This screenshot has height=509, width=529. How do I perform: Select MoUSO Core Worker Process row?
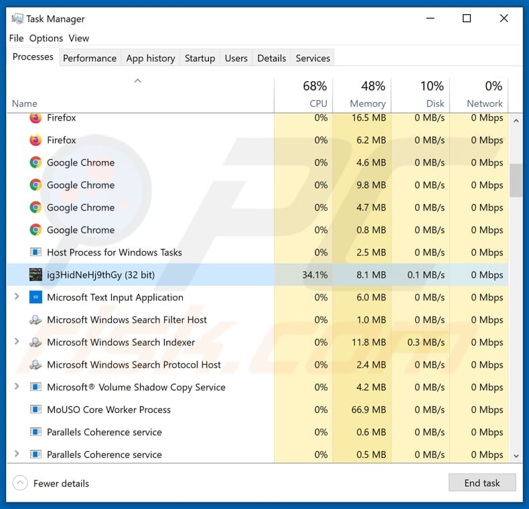click(x=257, y=410)
